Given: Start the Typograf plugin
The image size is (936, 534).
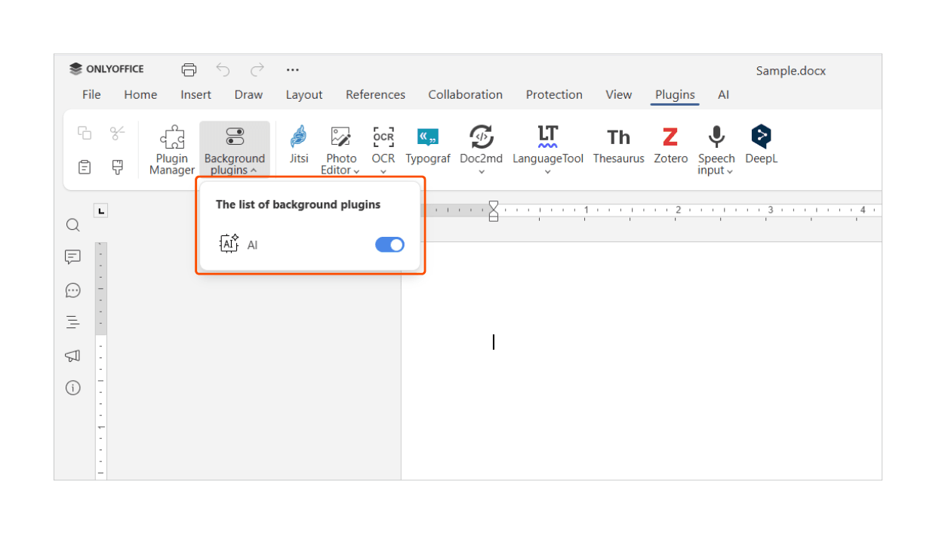Looking at the screenshot, I should 428,144.
